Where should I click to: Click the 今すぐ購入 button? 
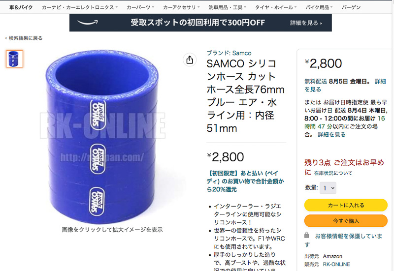pos(346,221)
